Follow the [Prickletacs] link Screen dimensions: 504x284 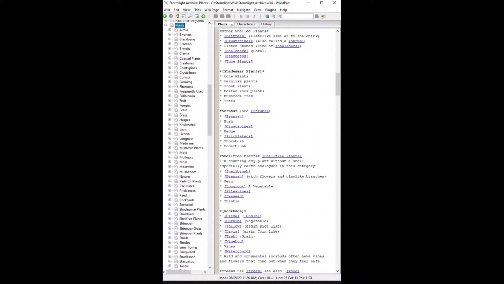point(238,136)
